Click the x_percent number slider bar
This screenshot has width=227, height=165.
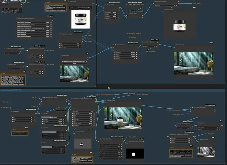(53, 117)
